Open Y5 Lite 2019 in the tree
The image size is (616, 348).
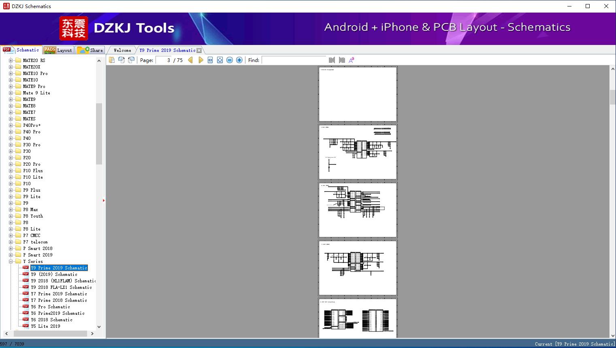[x=46, y=326]
